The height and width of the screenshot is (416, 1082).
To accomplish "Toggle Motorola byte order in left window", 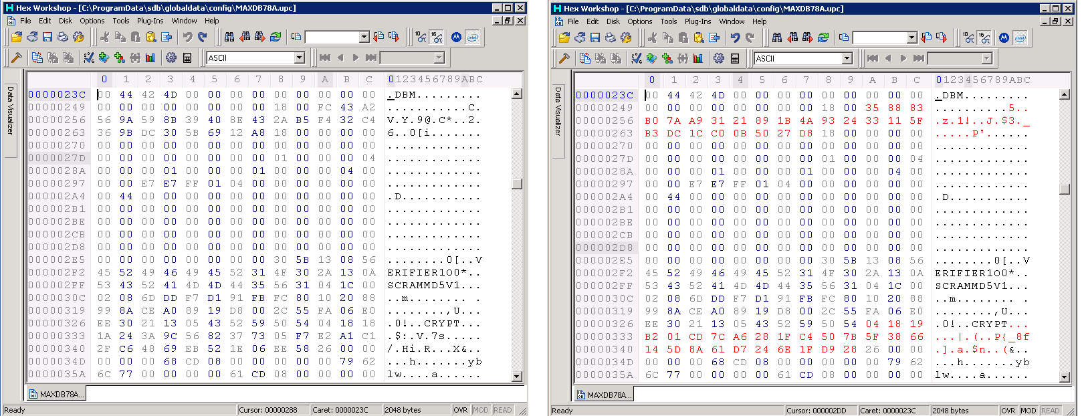I will [x=456, y=37].
